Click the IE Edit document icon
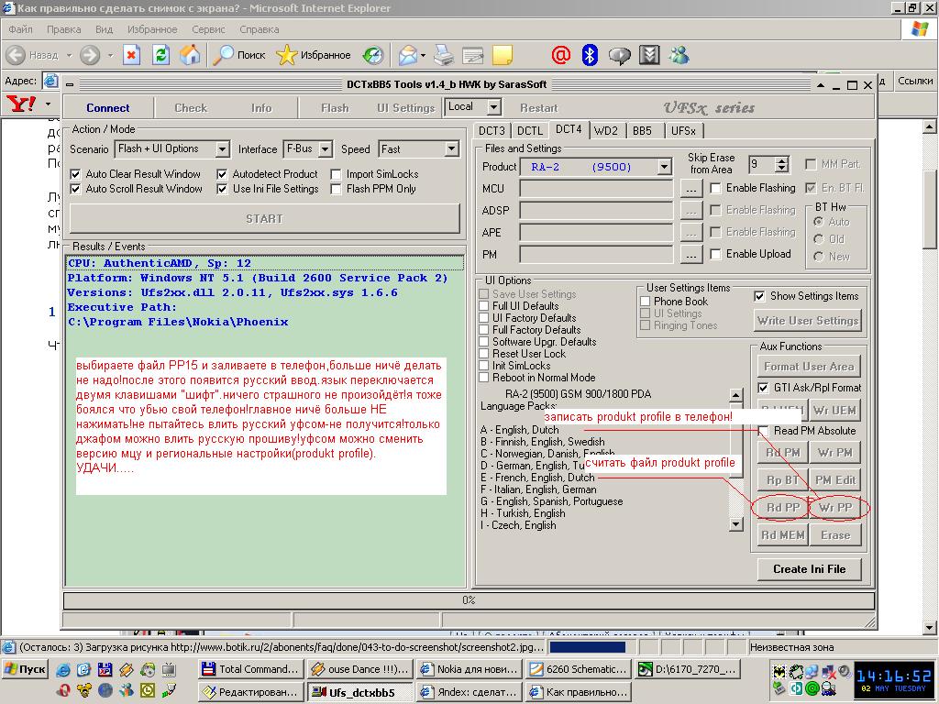Image resolution: width=939 pixels, height=704 pixels. point(473,55)
